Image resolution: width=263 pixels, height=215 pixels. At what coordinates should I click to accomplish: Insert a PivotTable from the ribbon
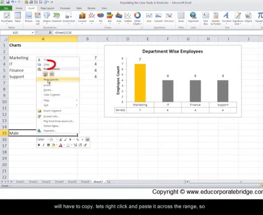pos(7,18)
